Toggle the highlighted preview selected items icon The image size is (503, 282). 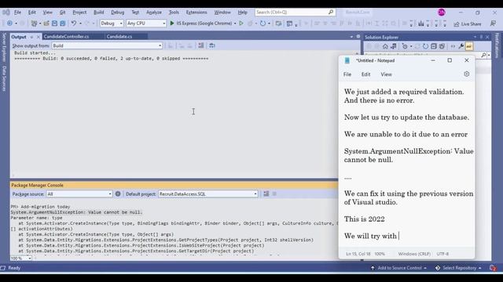tap(469, 46)
